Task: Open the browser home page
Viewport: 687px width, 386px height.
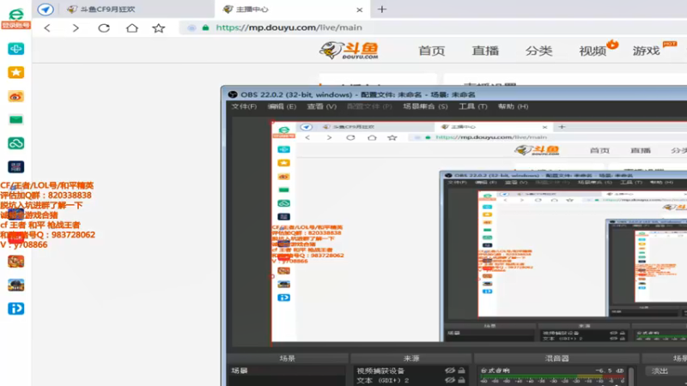Action: tap(132, 28)
